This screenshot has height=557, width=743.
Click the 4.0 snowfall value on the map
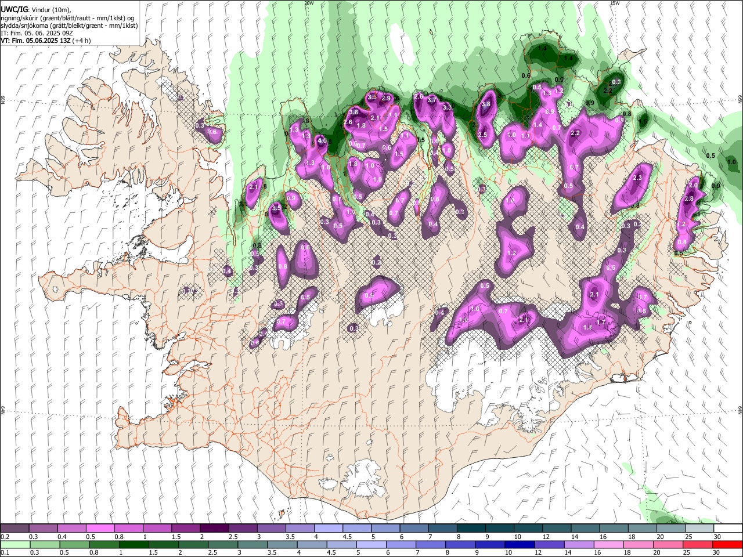[321, 140]
